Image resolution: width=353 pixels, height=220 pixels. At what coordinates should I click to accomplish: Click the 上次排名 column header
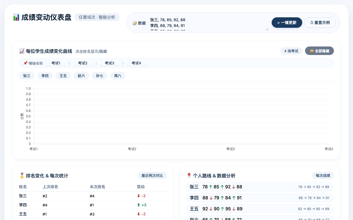(x=50, y=187)
